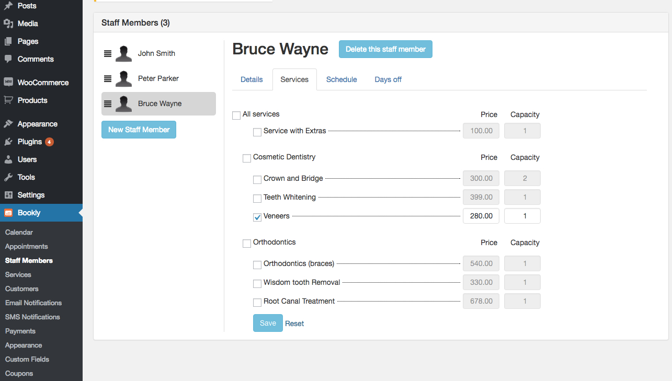Enable the Crown and Bridge service checkbox

coord(257,179)
